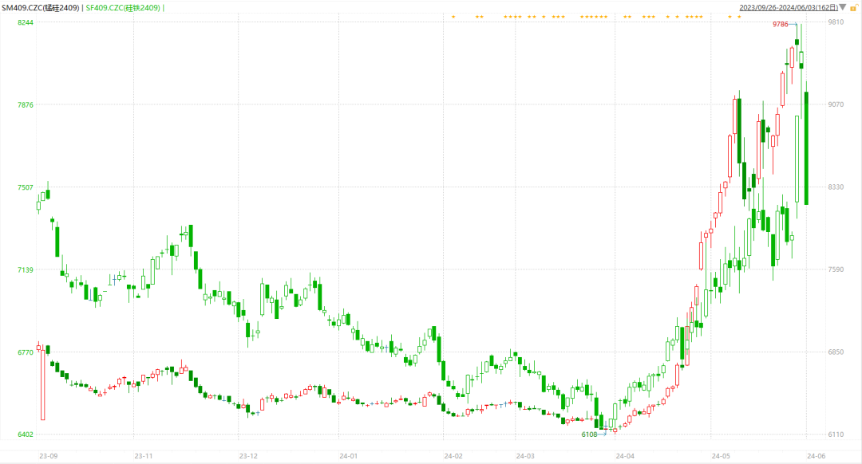Open the date range dropdown triangle

tap(843, 8)
